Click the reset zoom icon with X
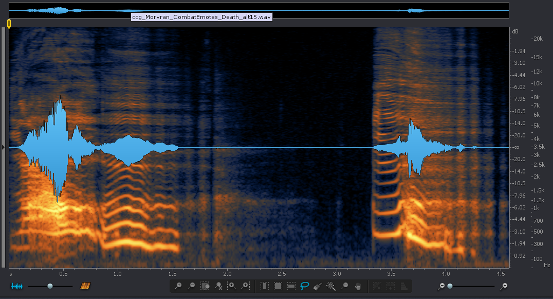 point(218,286)
